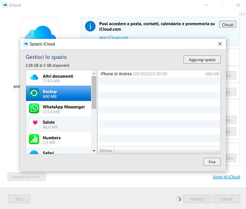The height and width of the screenshot is (209, 246).
Task: Click the iCloud icon in main window title
Action: tap(5, 5)
